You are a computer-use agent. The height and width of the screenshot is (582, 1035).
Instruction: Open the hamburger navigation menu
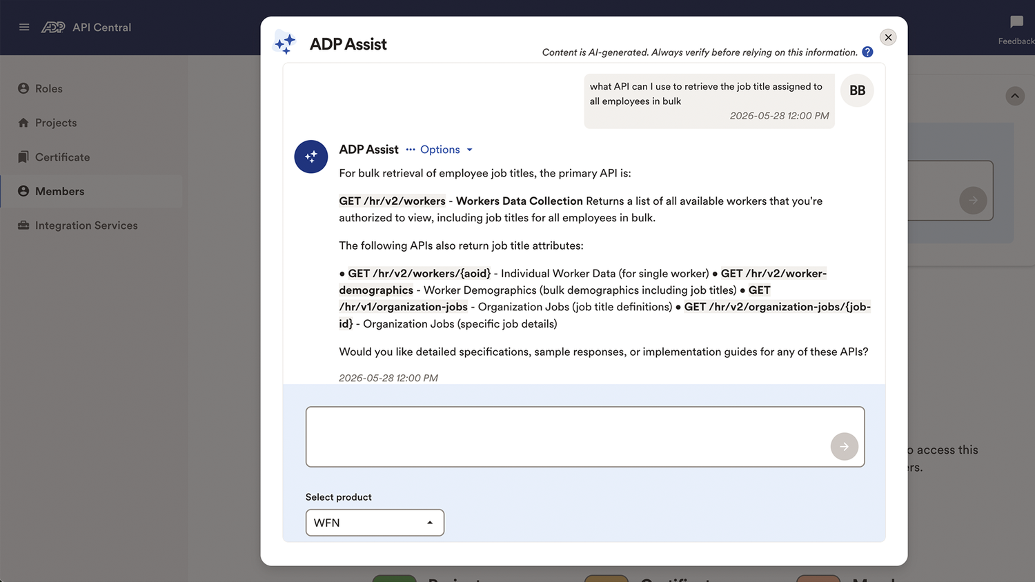tap(24, 28)
